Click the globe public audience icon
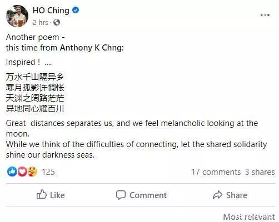 [x=57, y=22]
